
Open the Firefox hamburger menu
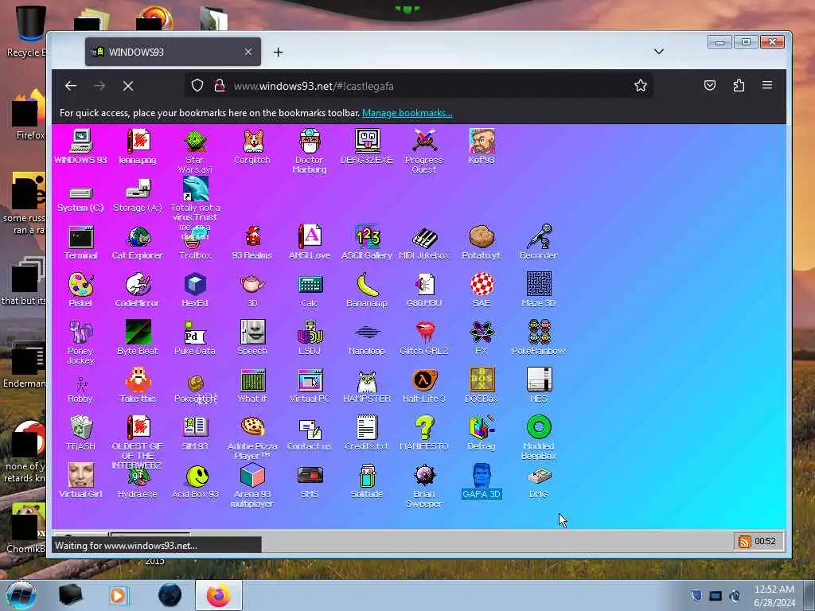pyautogui.click(x=767, y=85)
